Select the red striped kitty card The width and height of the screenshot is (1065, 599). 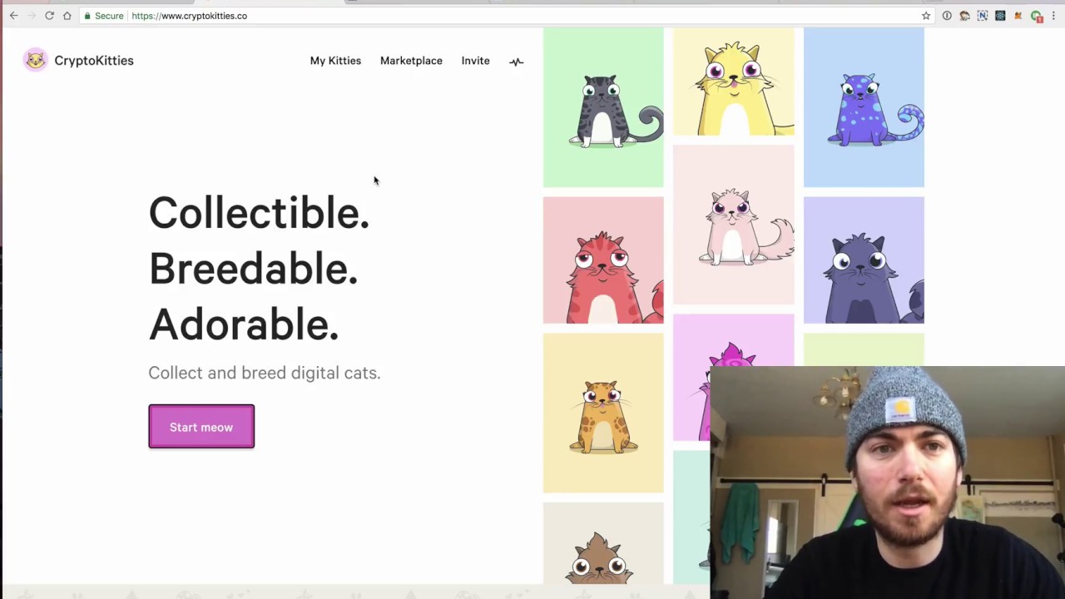(x=603, y=260)
